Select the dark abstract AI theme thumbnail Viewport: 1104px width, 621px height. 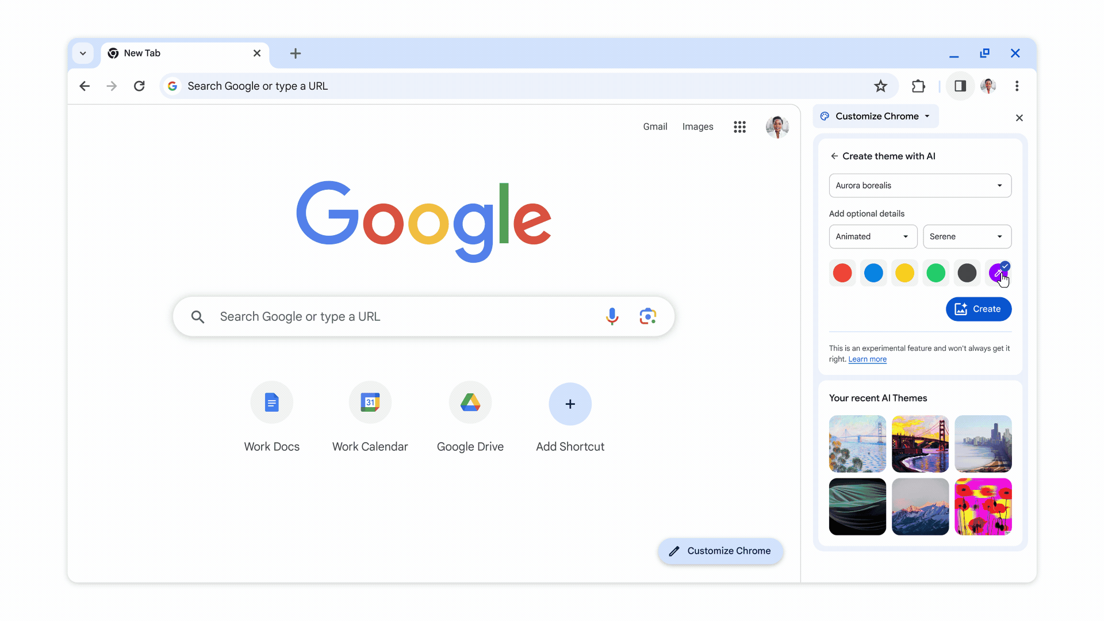857,507
